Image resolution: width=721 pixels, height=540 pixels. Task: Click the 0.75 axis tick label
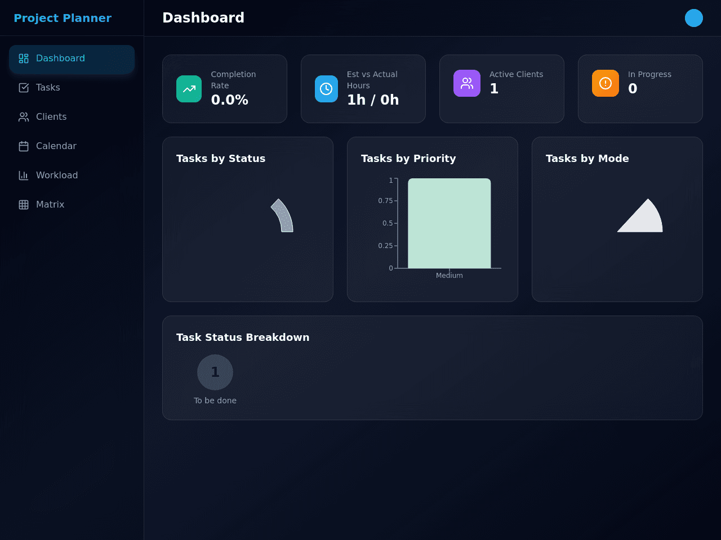pyautogui.click(x=385, y=201)
